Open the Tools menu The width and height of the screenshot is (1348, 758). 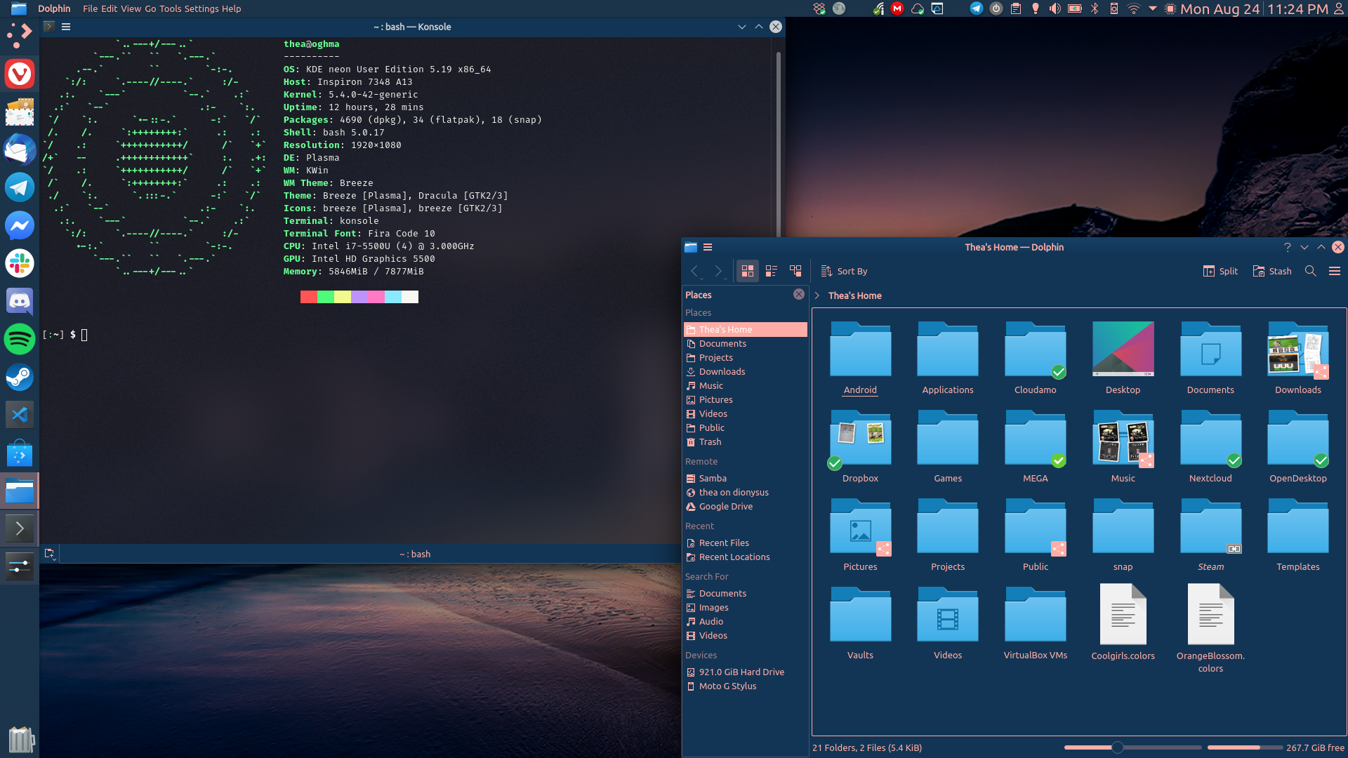(171, 8)
